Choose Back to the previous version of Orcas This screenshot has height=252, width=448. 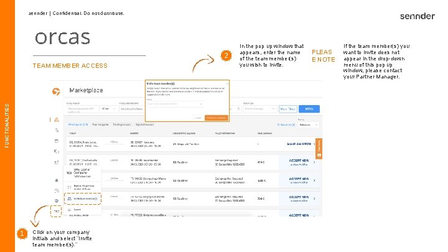[82, 187]
